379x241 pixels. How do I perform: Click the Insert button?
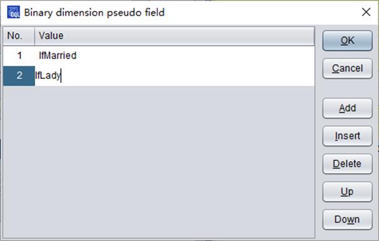coord(347,136)
